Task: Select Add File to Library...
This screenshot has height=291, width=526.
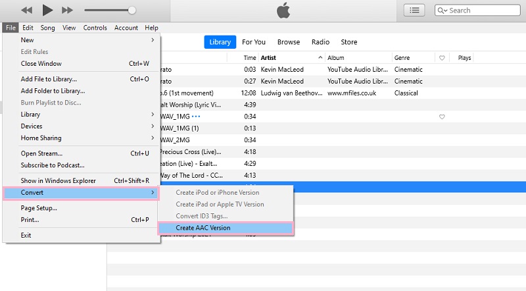Action: pyautogui.click(x=81, y=79)
